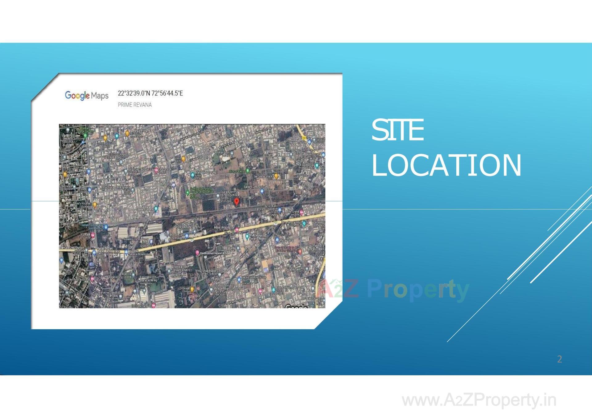
Task: Click the Madhubhan Resort & Spa pin
Action: (x=197, y=253)
